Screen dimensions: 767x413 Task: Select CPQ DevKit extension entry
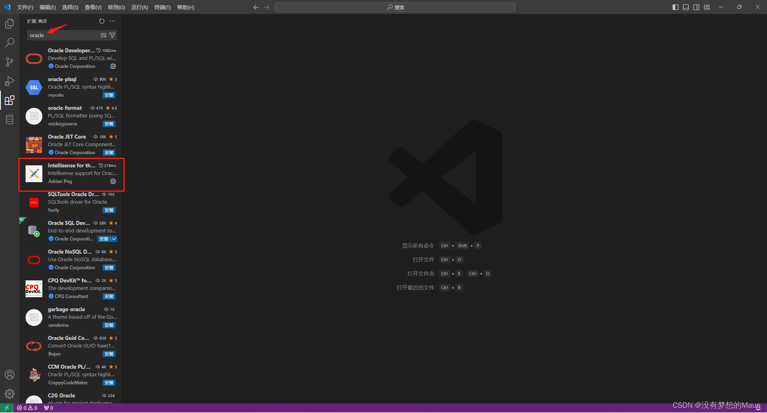(70, 288)
